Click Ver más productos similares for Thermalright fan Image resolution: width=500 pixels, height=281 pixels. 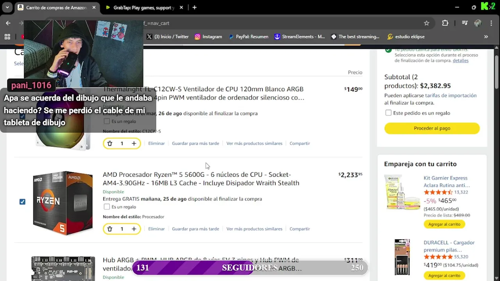pyautogui.click(x=254, y=144)
